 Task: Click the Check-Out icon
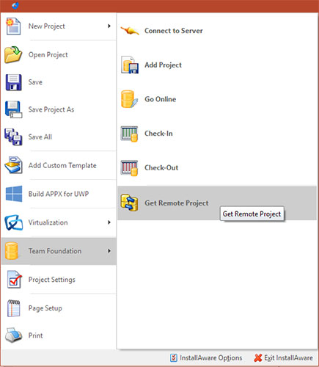click(130, 168)
